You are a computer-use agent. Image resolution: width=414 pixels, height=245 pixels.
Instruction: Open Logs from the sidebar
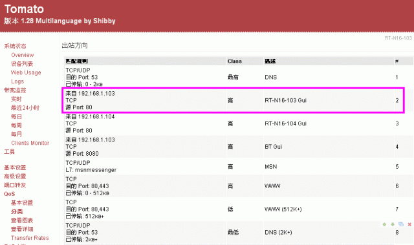coord(17,81)
